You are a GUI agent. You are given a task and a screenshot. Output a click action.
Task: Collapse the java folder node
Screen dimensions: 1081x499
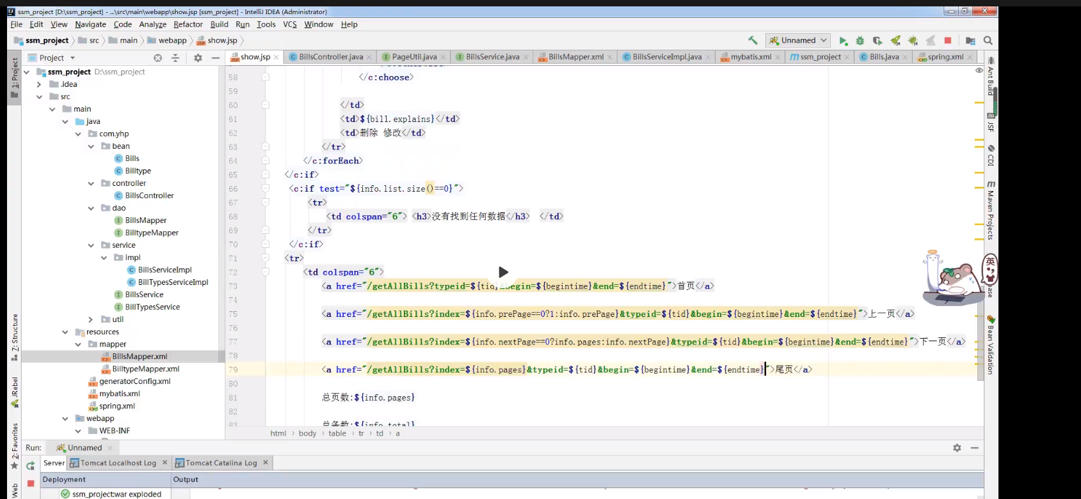point(65,121)
